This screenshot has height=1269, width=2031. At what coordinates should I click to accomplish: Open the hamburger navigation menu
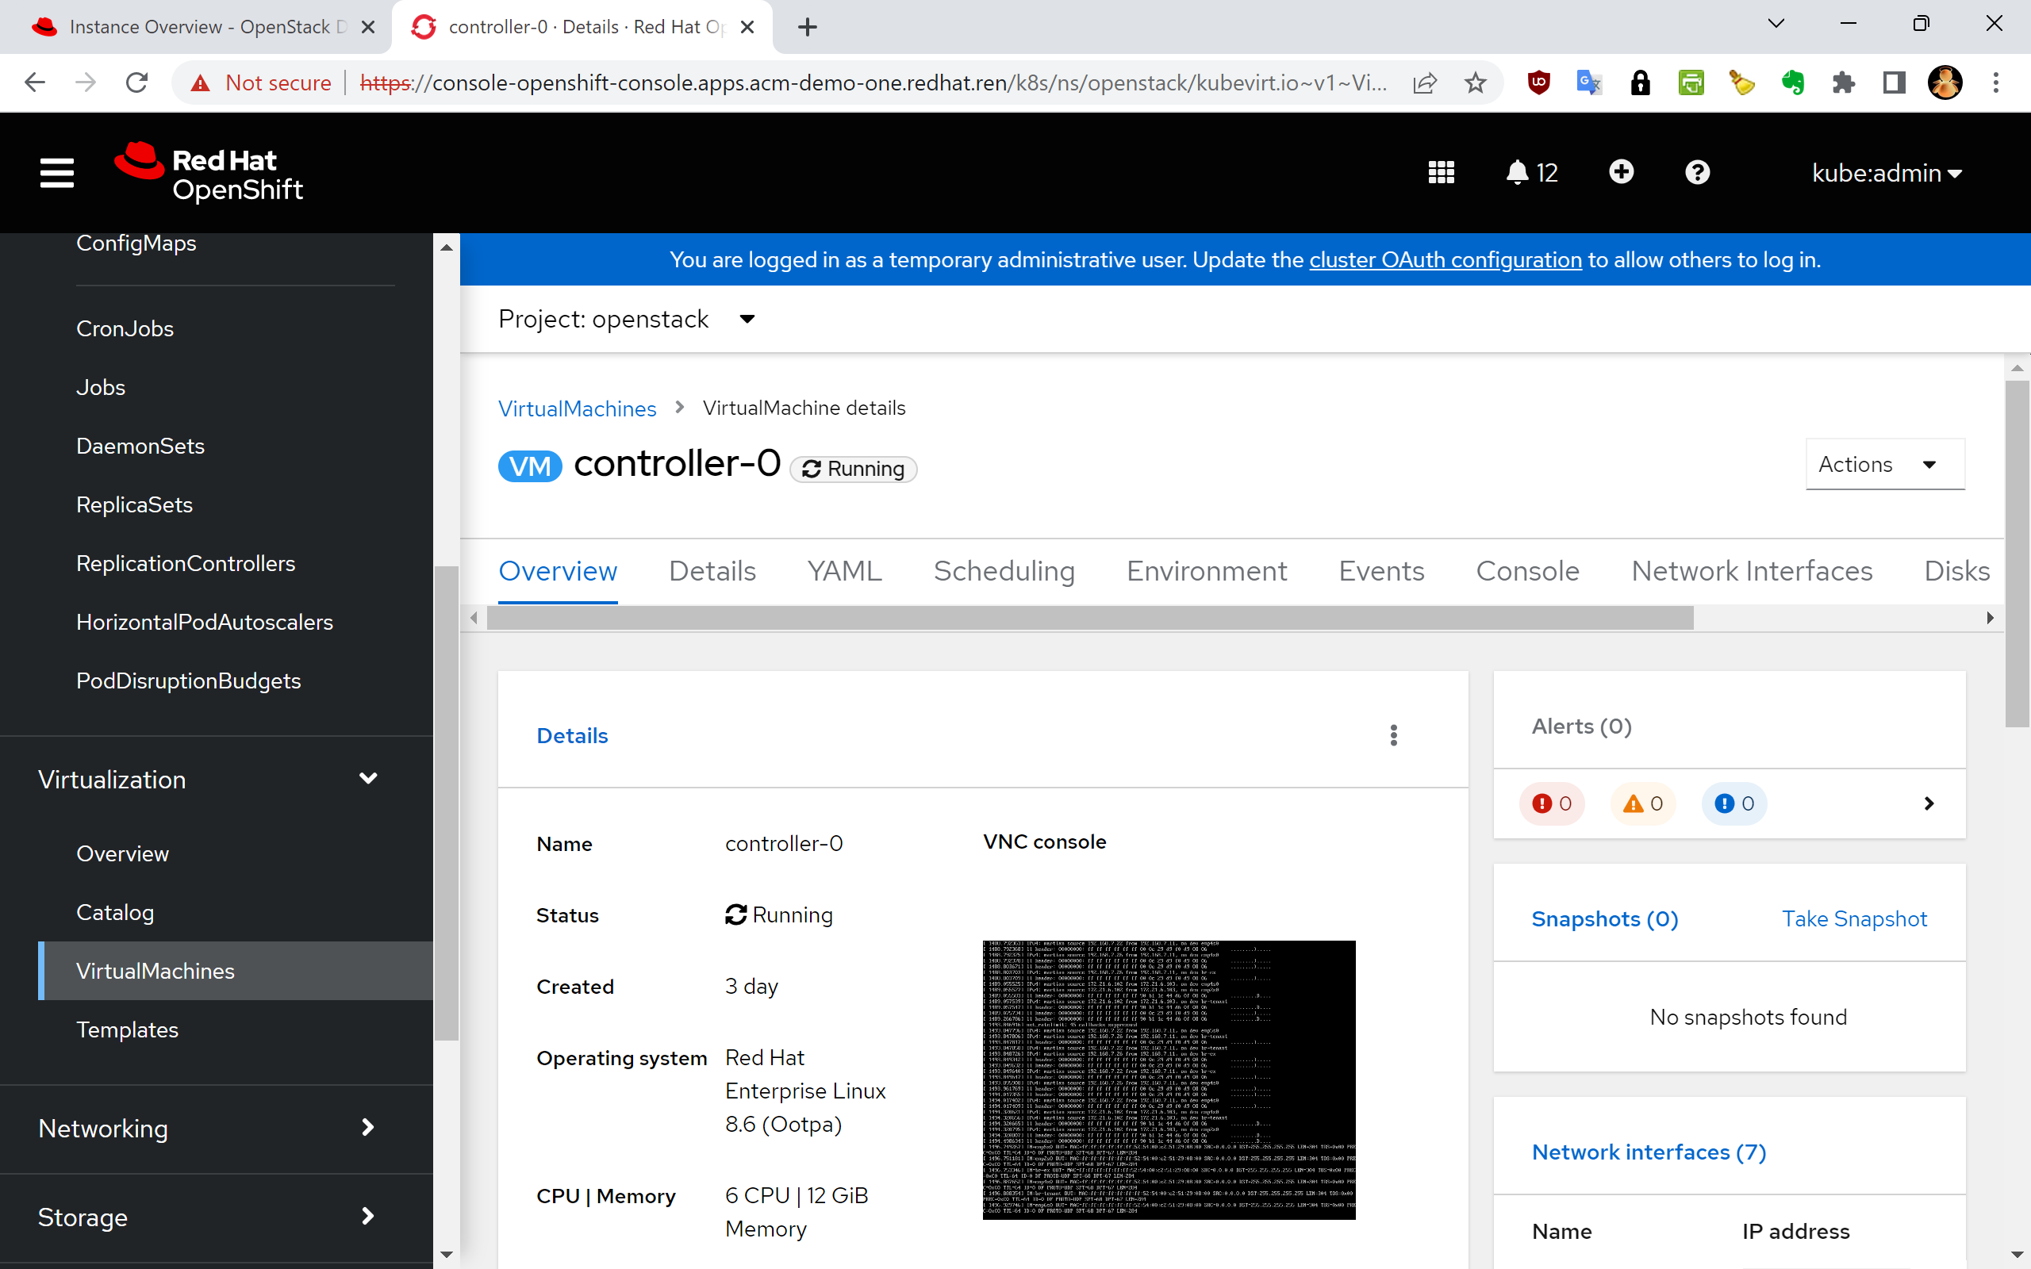(56, 173)
